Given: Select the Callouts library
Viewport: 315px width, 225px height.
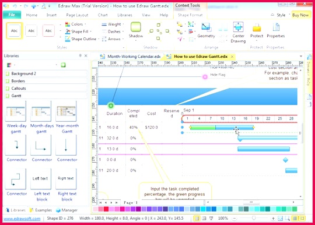Looking at the screenshot, I should 46,89.
